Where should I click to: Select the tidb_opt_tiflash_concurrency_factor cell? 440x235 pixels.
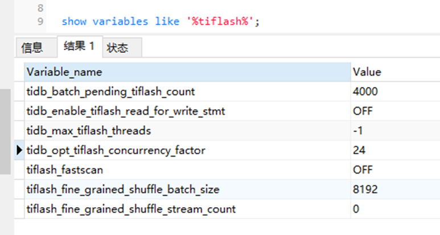(x=116, y=150)
